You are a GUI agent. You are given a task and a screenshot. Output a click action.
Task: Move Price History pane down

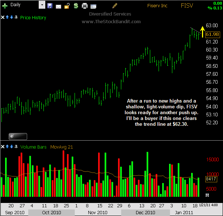coord(12,17)
